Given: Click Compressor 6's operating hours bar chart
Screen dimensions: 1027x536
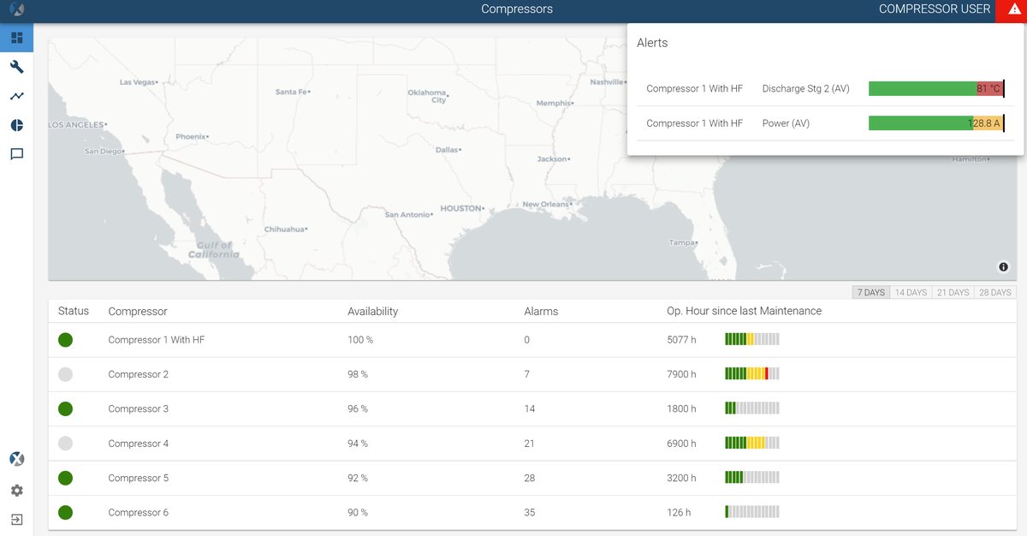Looking at the screenshot, I should click(751, 512).
